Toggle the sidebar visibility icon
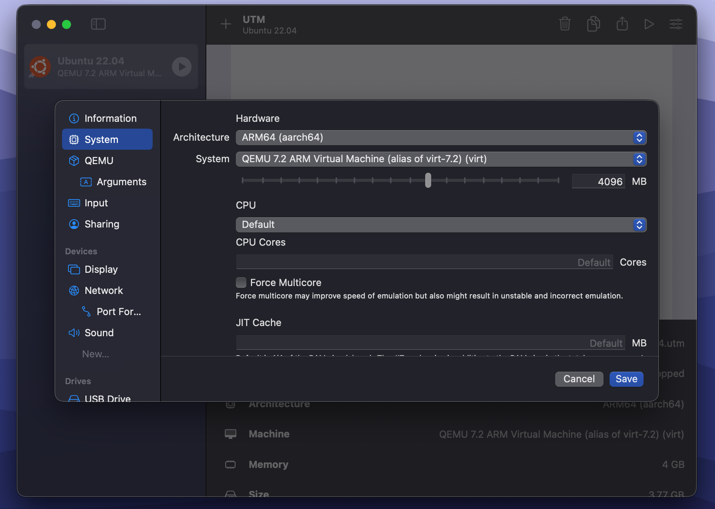Screen dimensions: 715x509 click(x=98, y=24)
